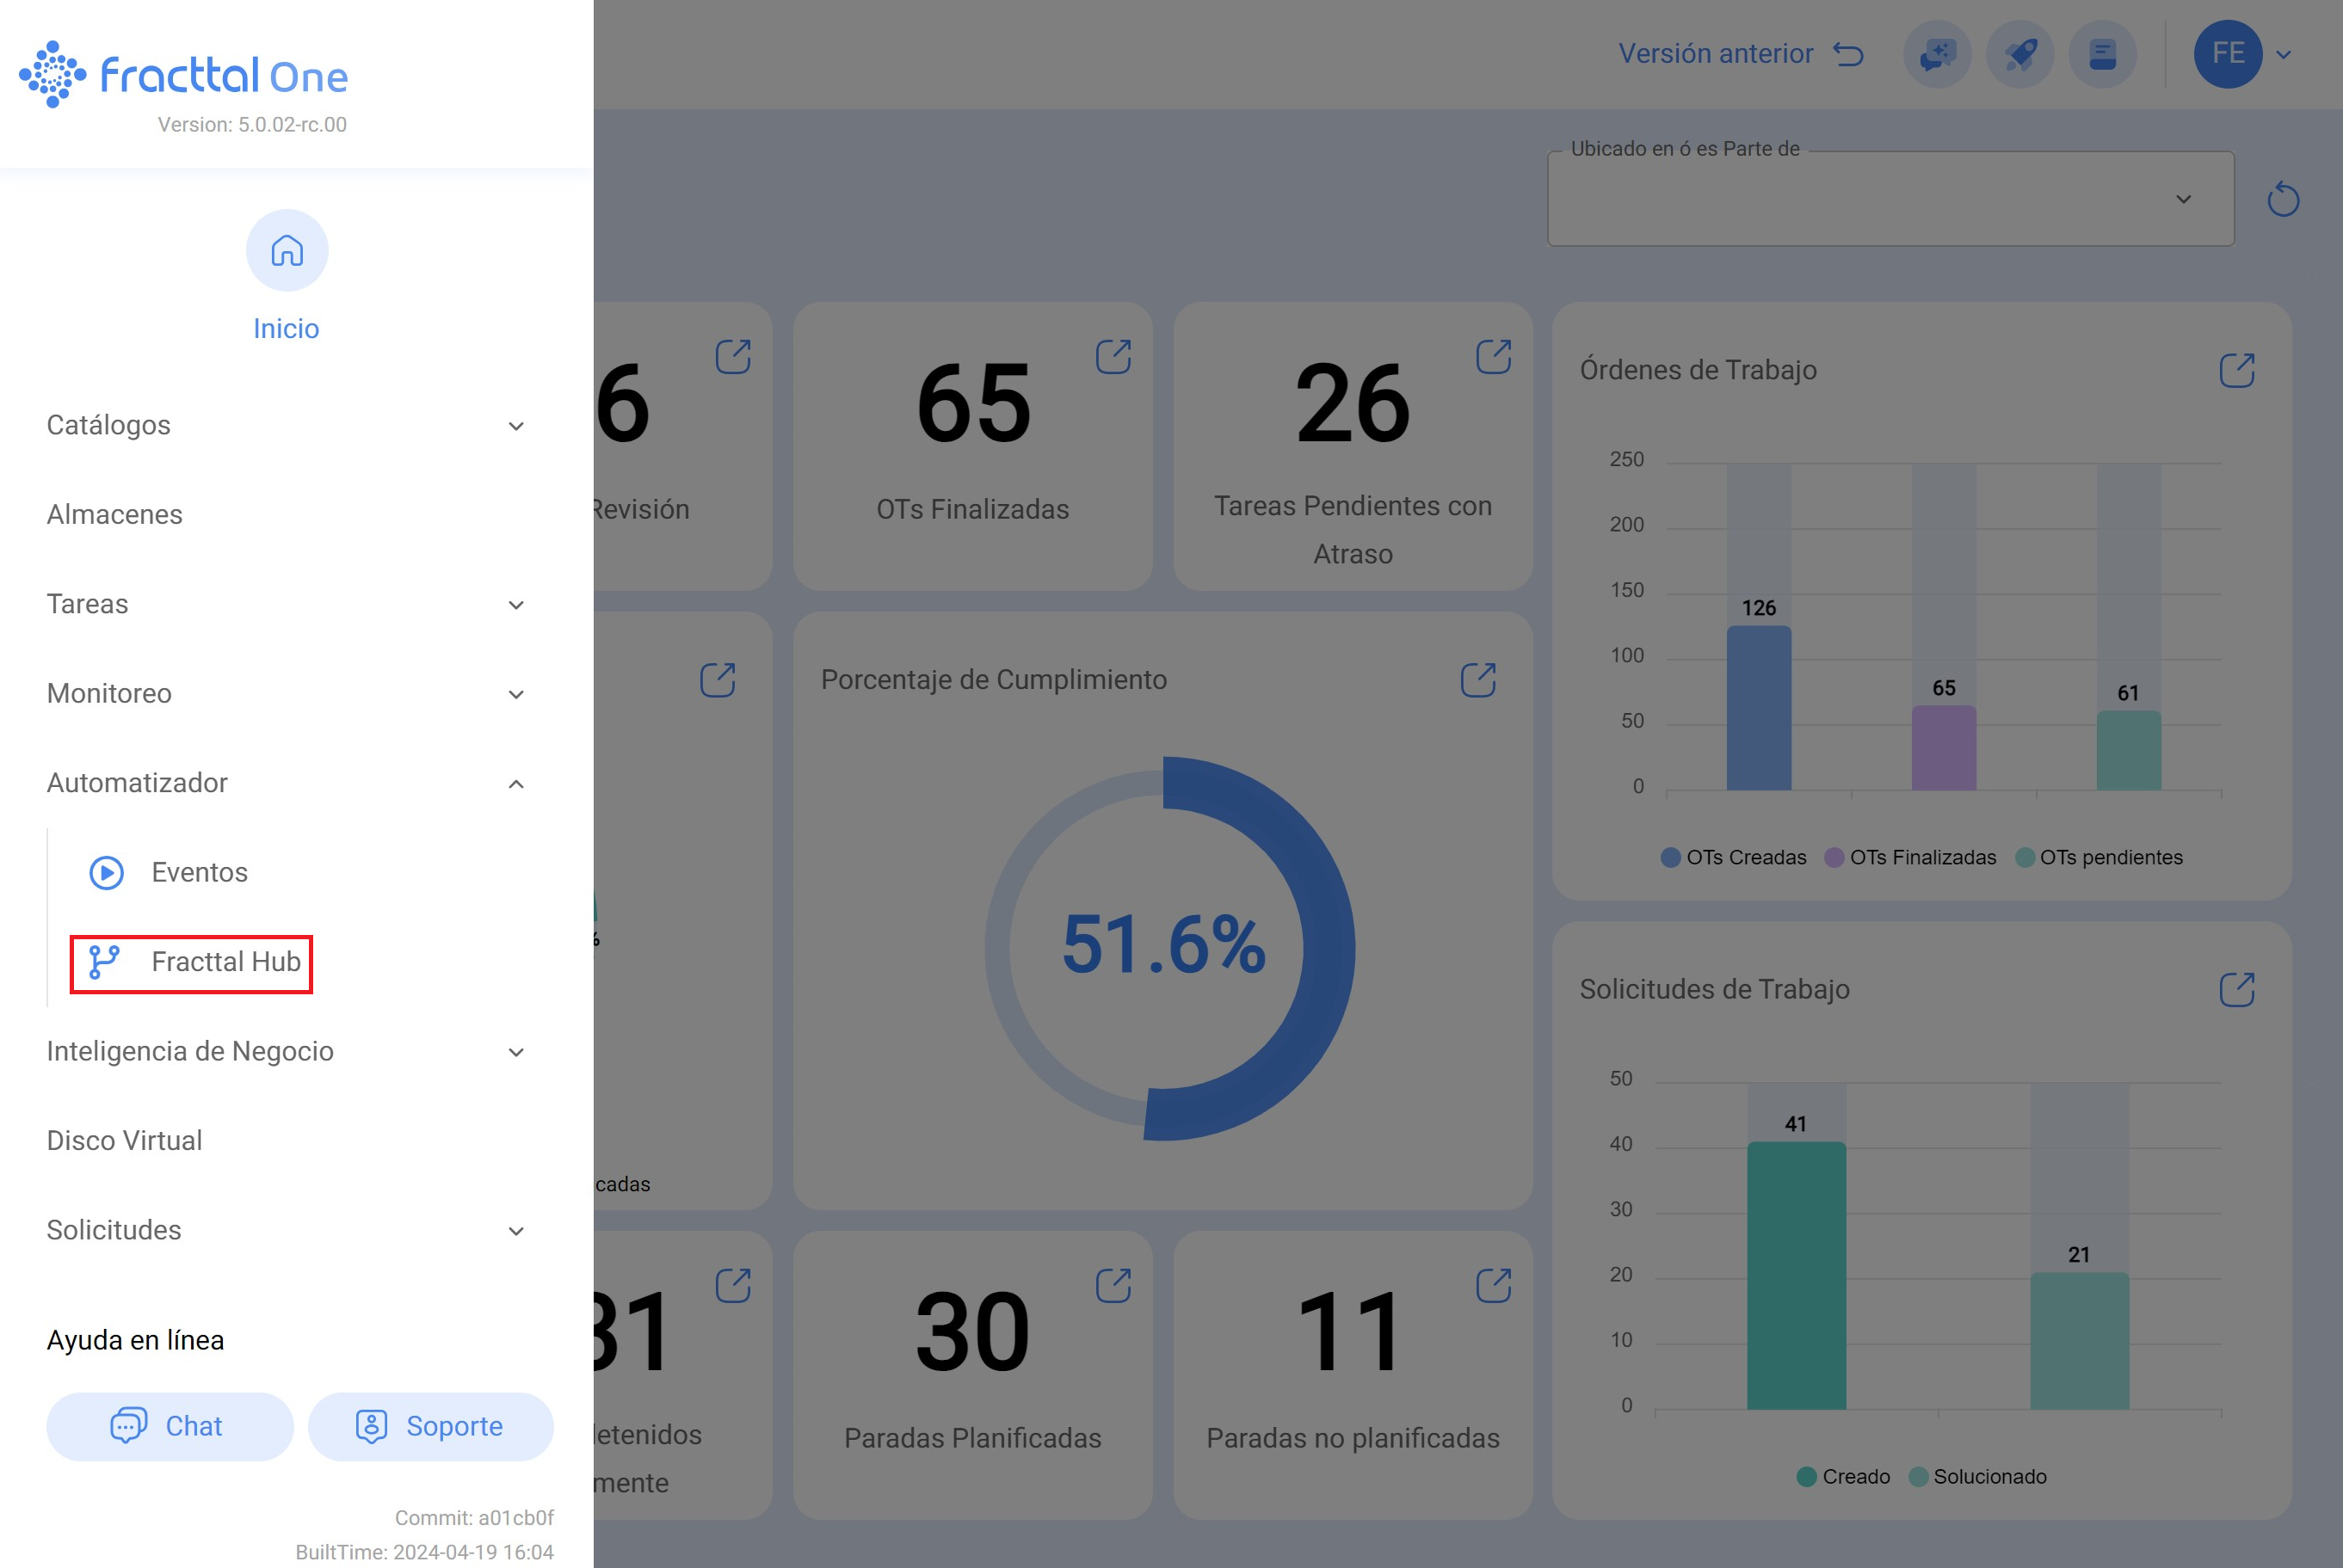
Task: Click the 51.6% compliance donut chart
Action: pos(1169,948)
